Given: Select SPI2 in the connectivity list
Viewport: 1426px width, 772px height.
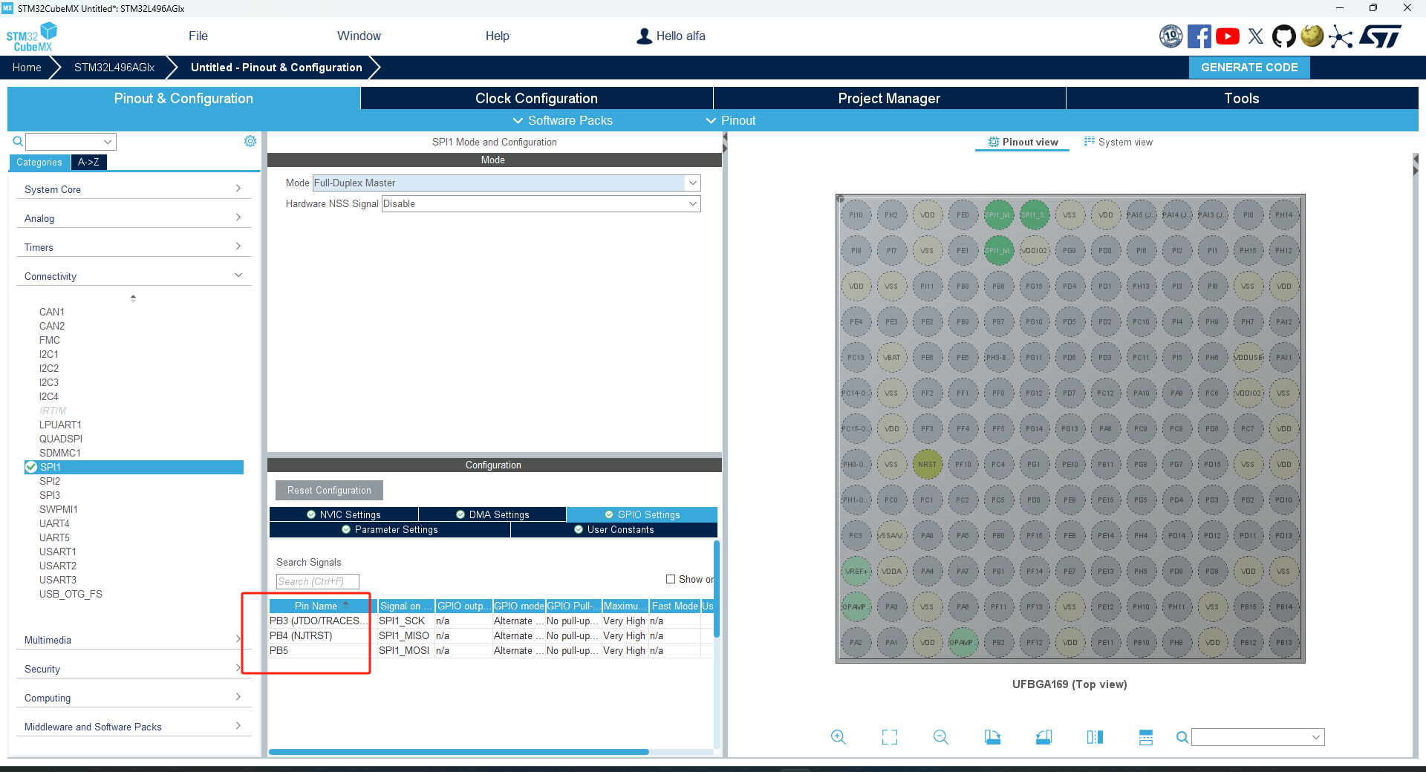Looking at the screenshot, I should 50,481.
